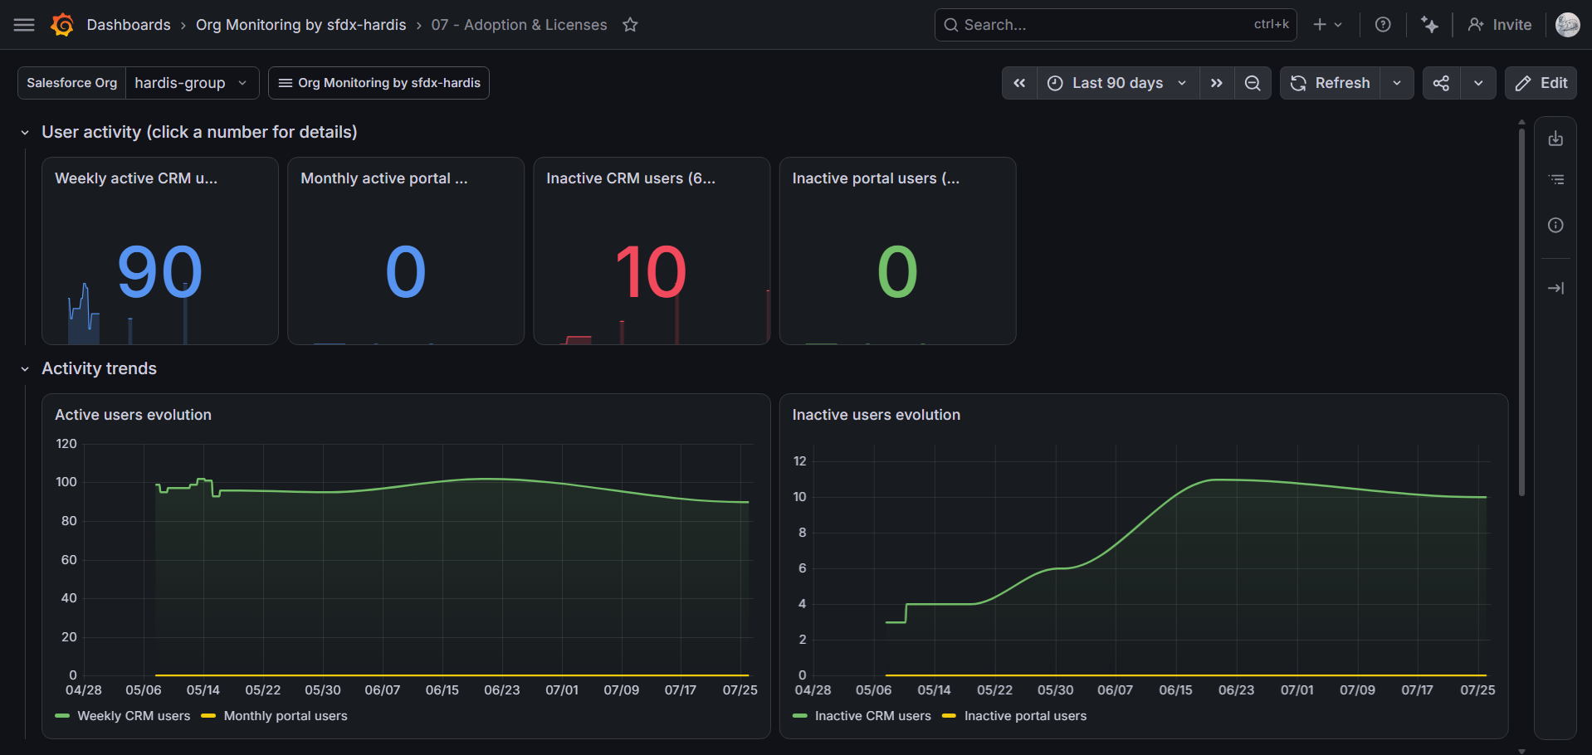Viewport: 1592px width, 755px height.
Task: Open the Last 90 days time picker
Action: click(x=1117, y=83)
